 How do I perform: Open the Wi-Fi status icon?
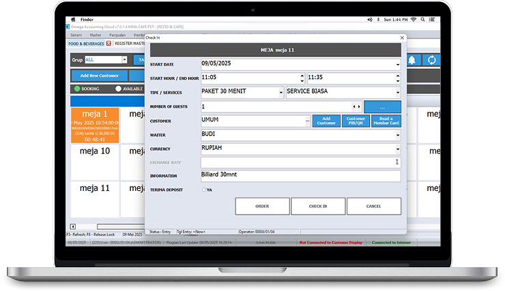pos(414,20)
